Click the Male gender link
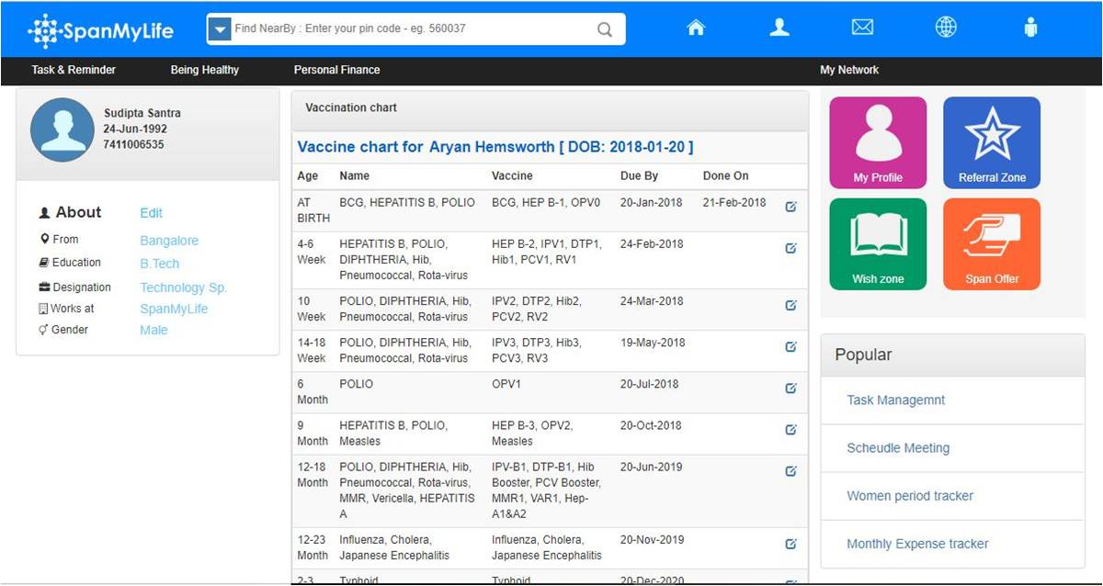This screenshot has width=1103, height=586. [154, 330]
